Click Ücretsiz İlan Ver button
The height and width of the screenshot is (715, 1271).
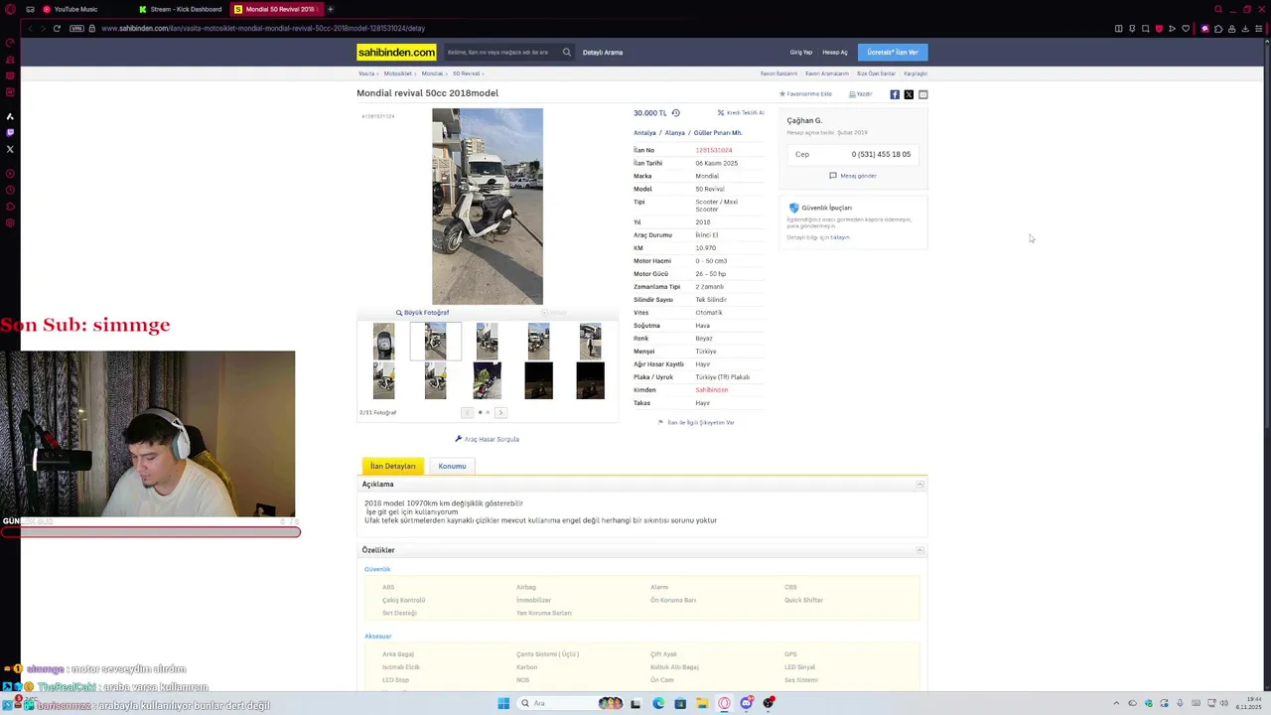click(x=893, y=52)
